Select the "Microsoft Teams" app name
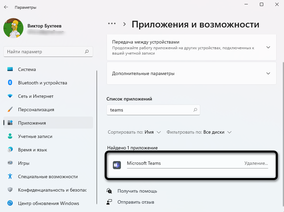284x212 pixels. click(144, 163)
